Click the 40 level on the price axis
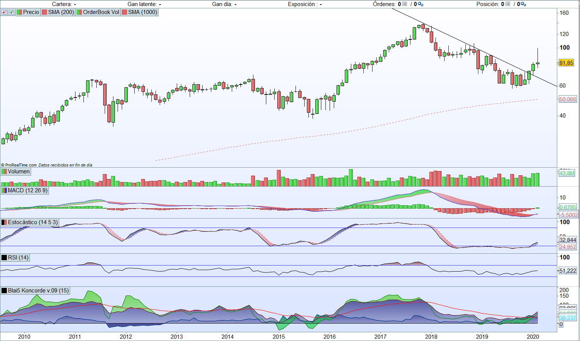 (x=563, y=116)
